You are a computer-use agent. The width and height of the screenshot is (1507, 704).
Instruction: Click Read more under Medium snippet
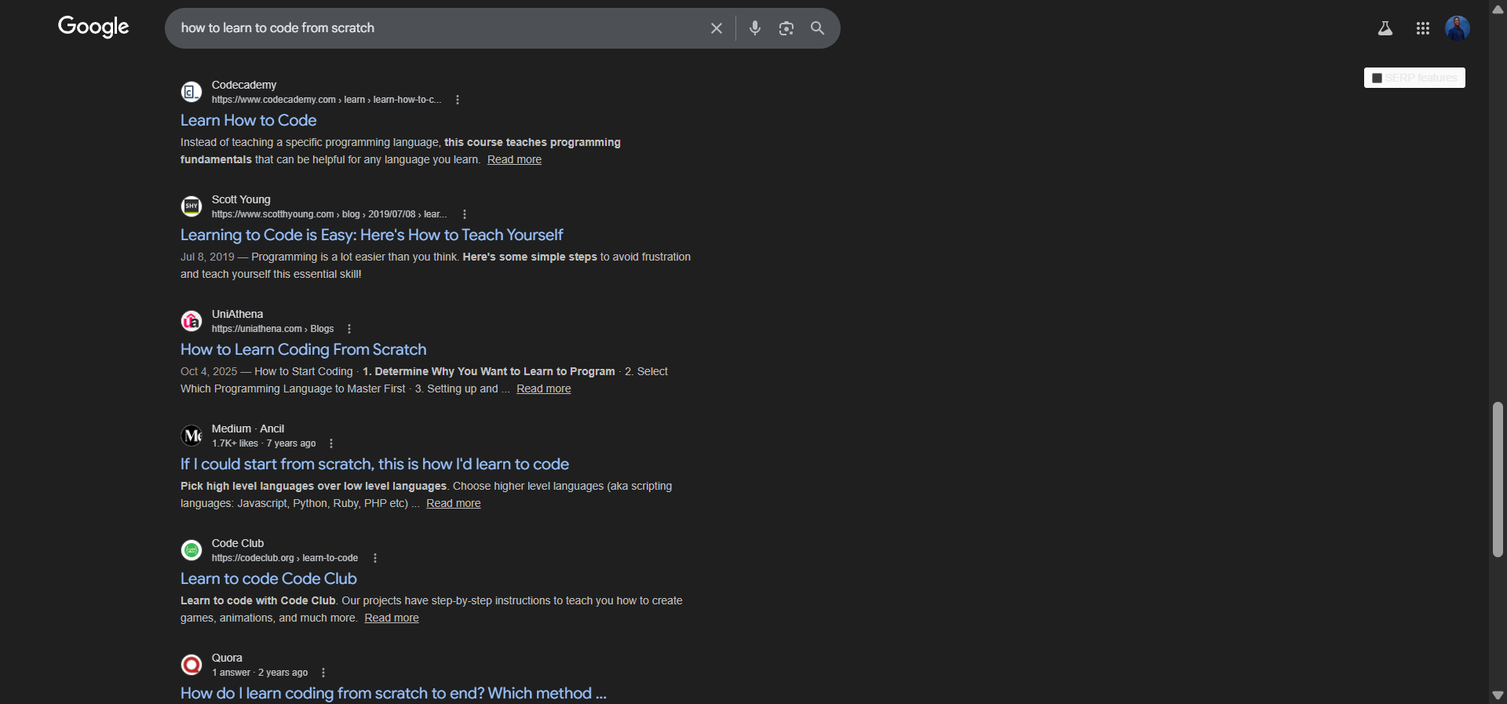453,503
